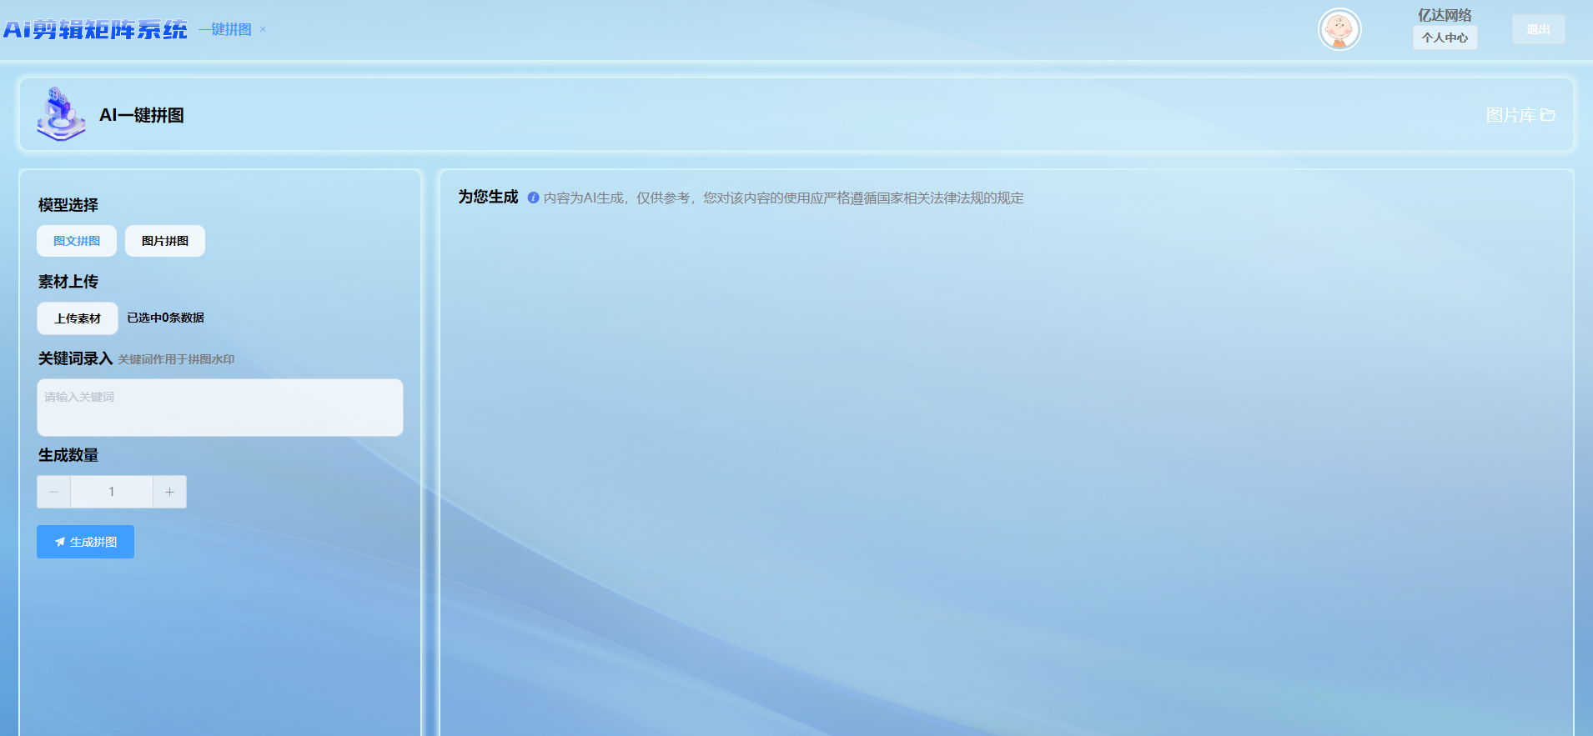Screen dimensions: 1593x736
Task: Open 个人中心 under the username
Action: coord(1445,38)
